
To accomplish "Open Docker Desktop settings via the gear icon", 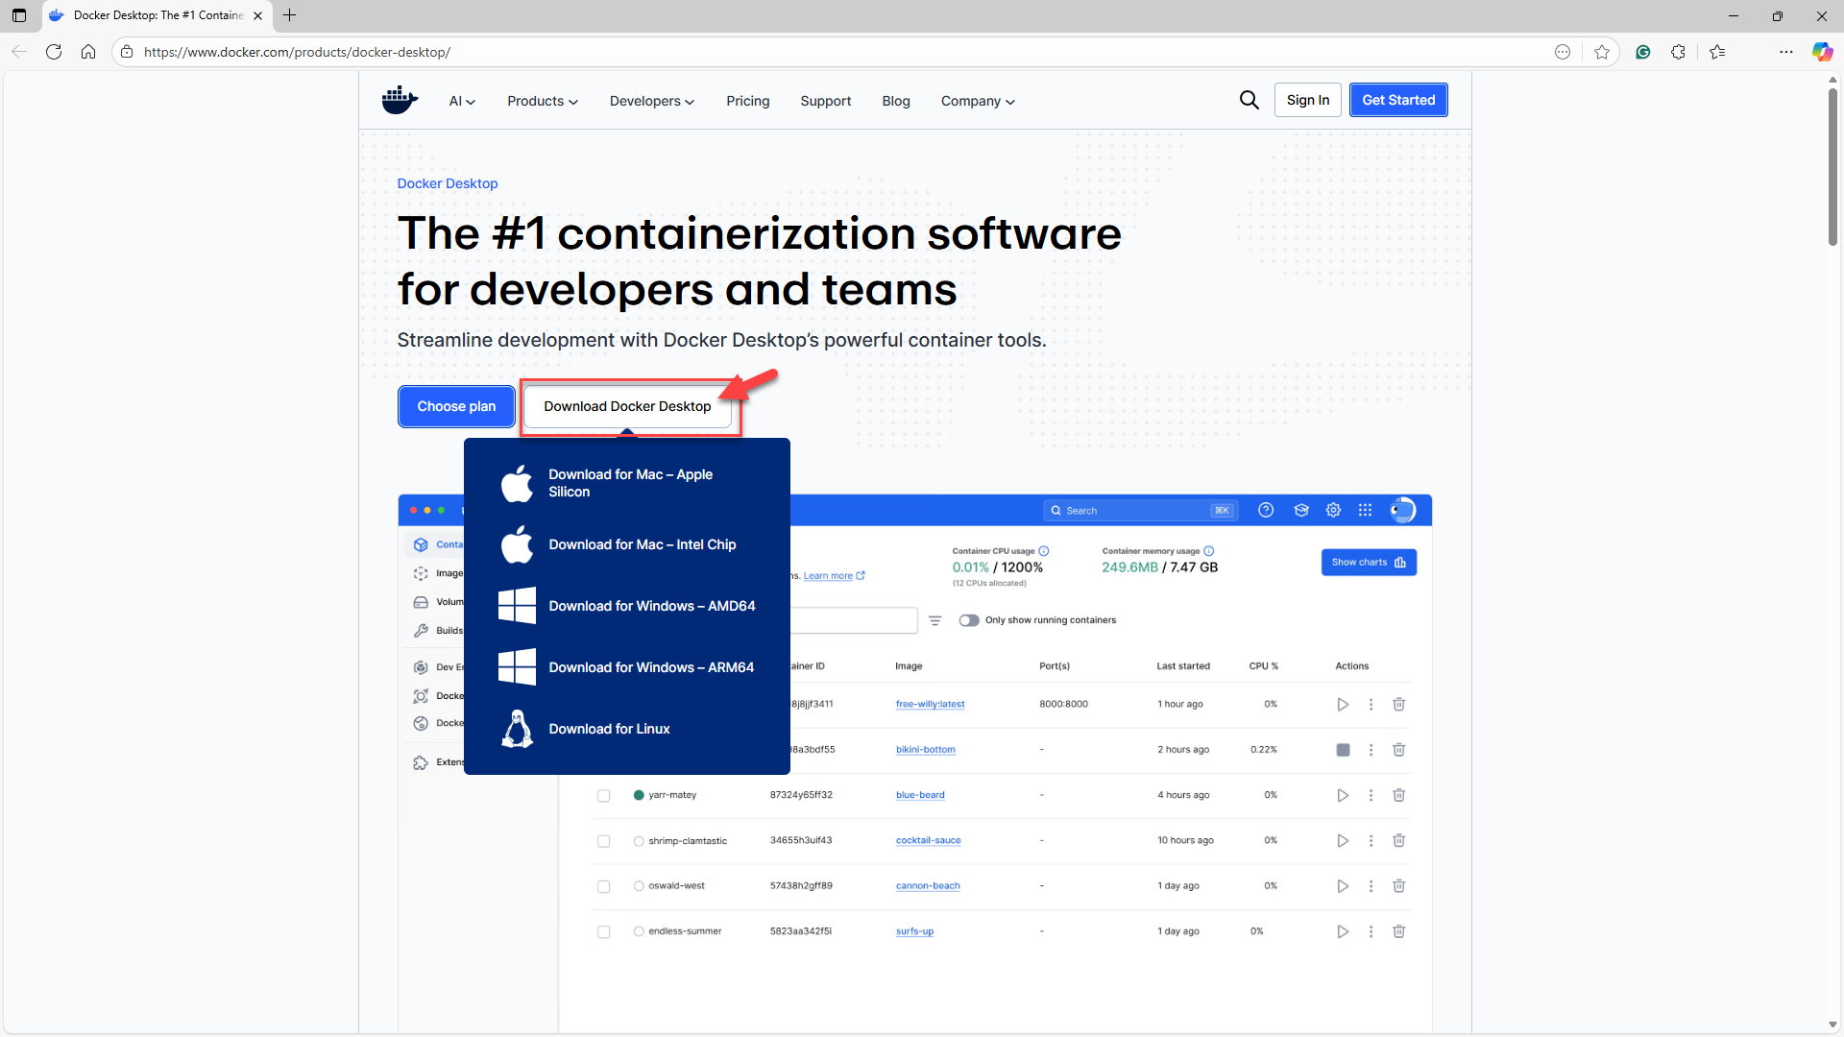I will click(1333, 510).
